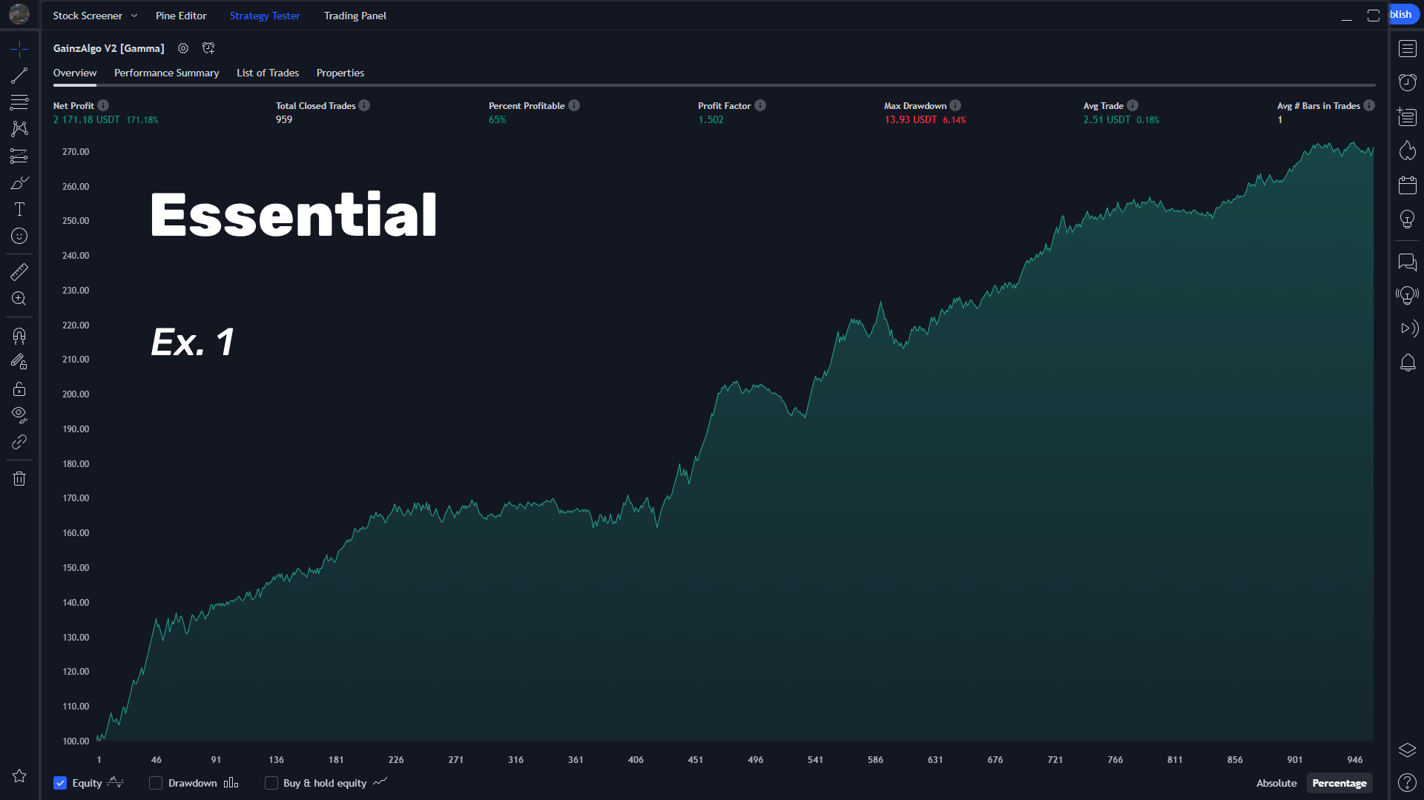Activate the ruler measure tool
This screenshot has width=1424, height=800.
click(19, 272)
